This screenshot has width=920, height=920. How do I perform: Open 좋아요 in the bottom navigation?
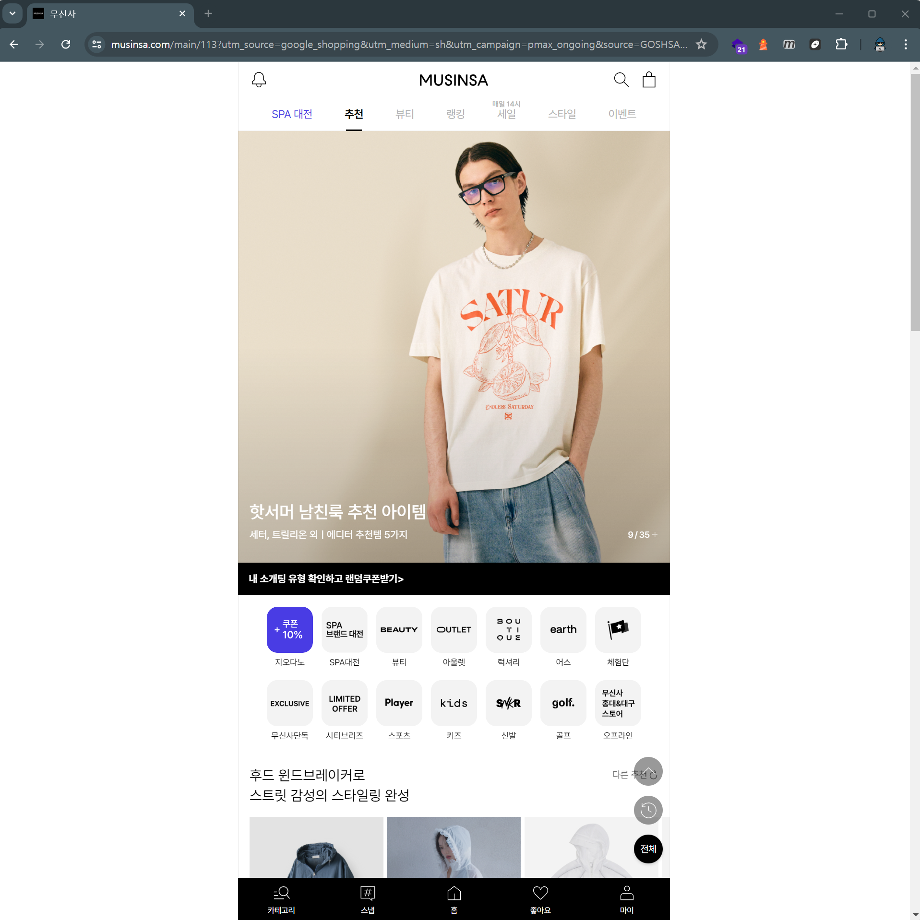(540, 900)
